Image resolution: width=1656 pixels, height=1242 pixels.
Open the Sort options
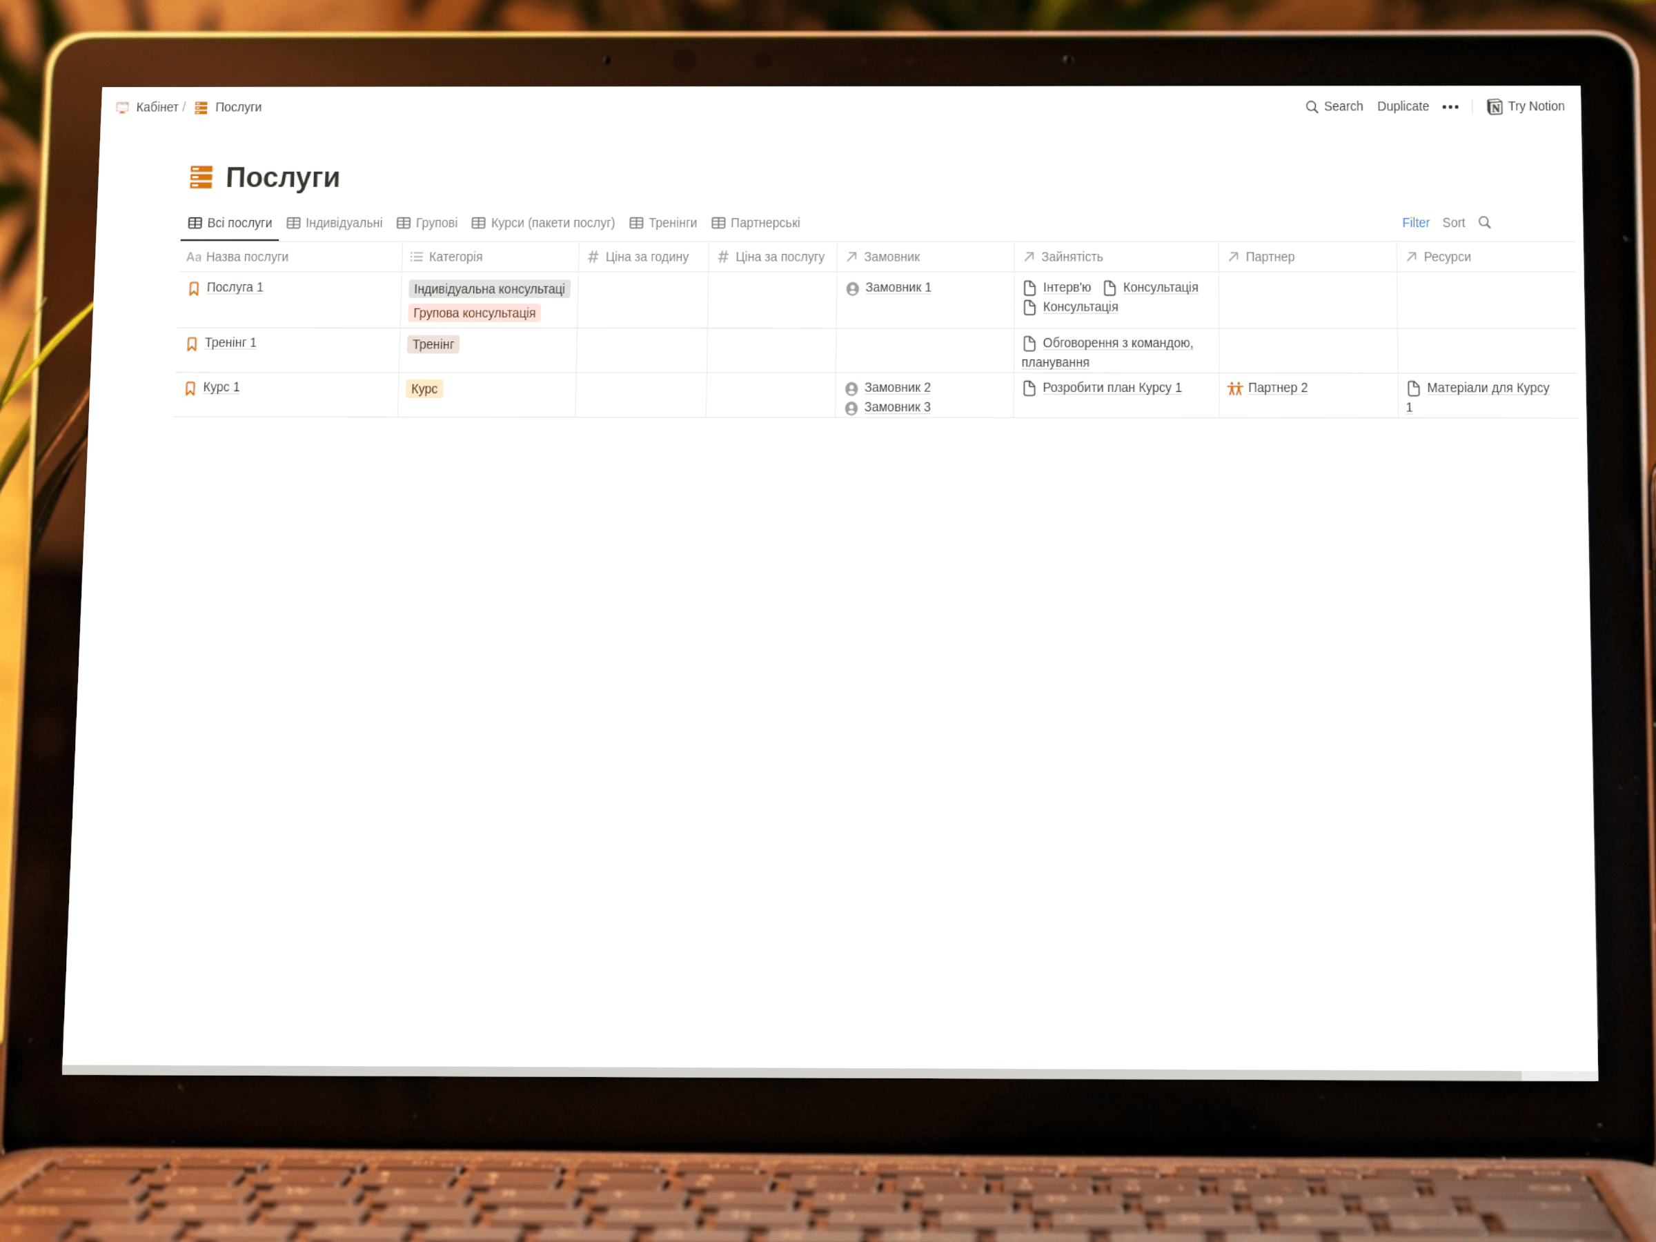coord(1453,223)
